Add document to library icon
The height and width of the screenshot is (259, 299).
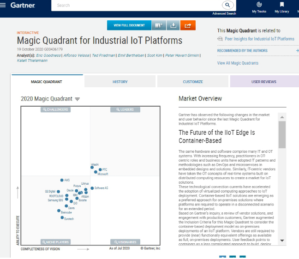[x=159, y=25]
